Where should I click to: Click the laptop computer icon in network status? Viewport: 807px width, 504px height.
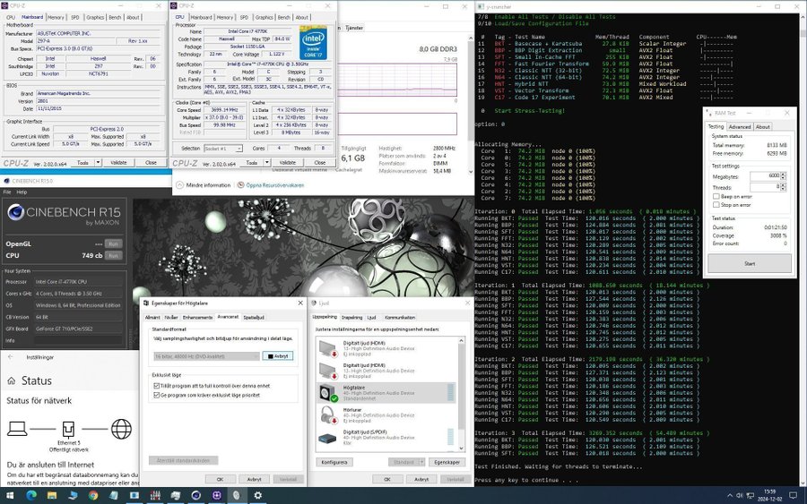pos(17,429)
